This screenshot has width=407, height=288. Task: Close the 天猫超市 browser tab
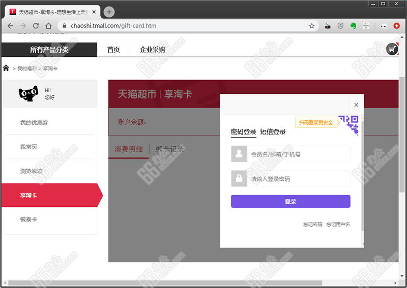94,12
